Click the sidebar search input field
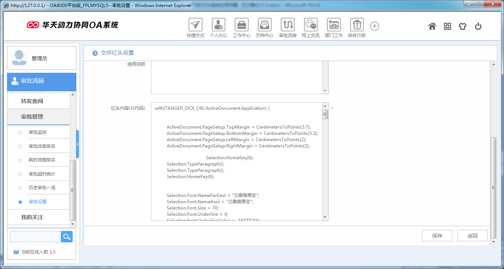Screen dimensions: 504x269 tap(35, 237)
